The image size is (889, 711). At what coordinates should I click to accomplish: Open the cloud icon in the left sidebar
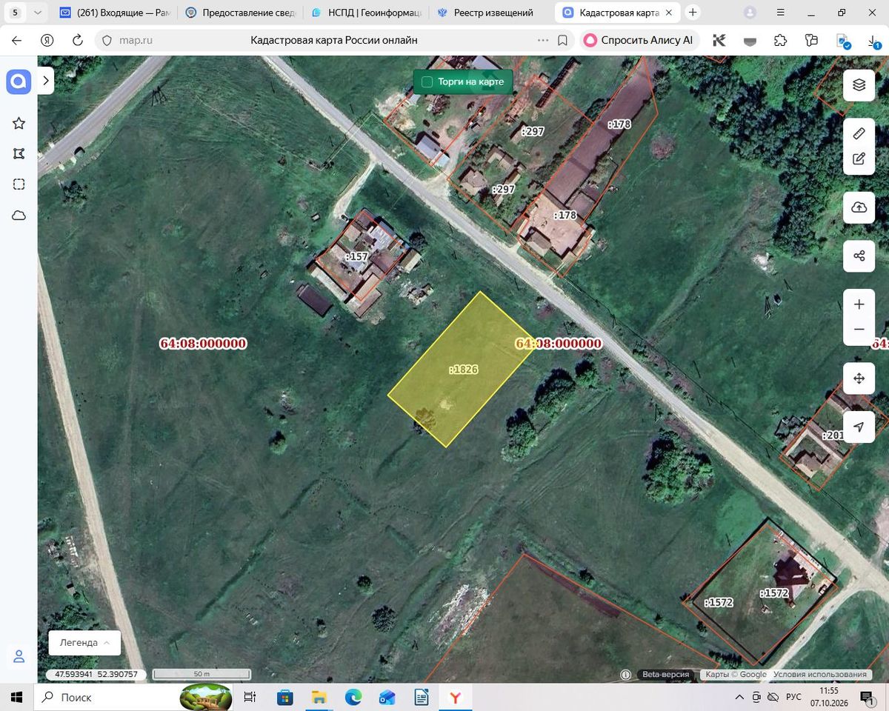[19, 216]
